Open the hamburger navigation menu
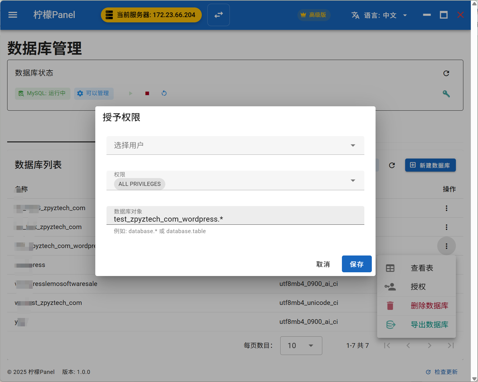The height and width of the screenshot is (382, 478). (13, 15)
